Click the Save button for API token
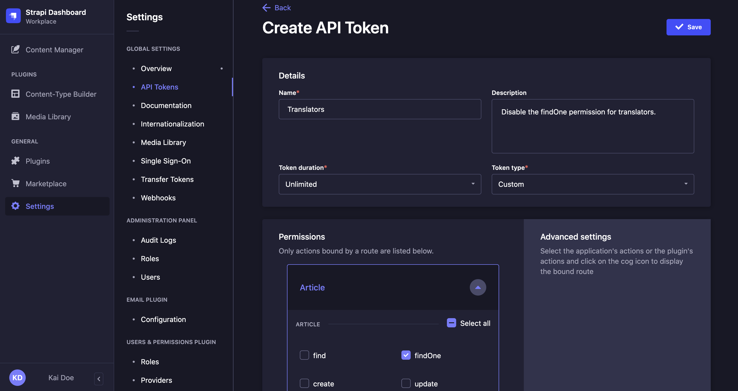738x391 pixels. point(688,27)
